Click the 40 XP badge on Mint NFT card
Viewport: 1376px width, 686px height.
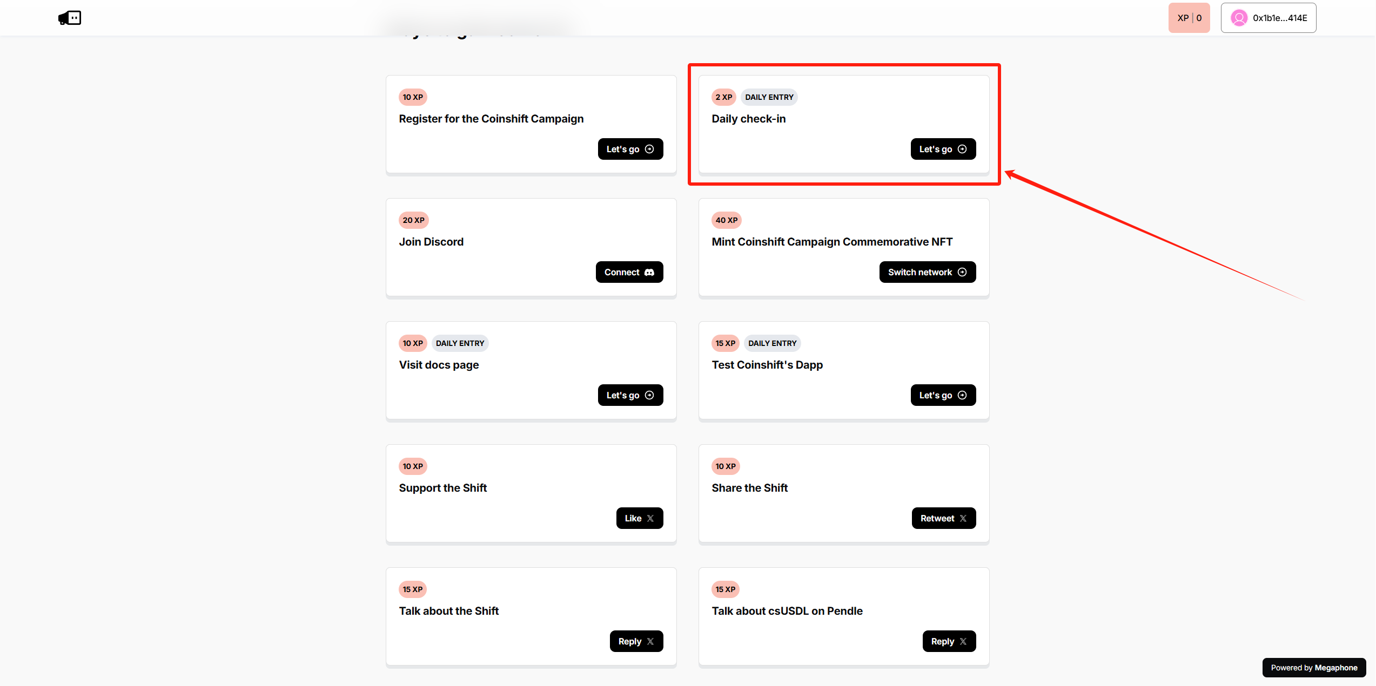pyautogui.click(x=727, y=220)
